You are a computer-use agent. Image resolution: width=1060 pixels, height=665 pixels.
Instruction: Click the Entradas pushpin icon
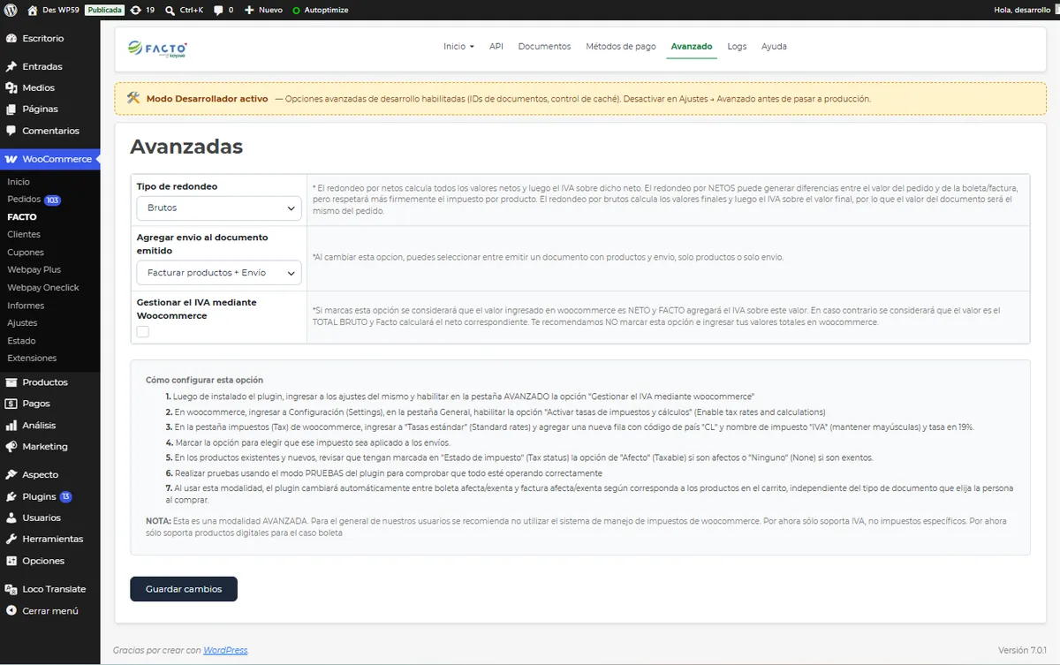point(11,66)
